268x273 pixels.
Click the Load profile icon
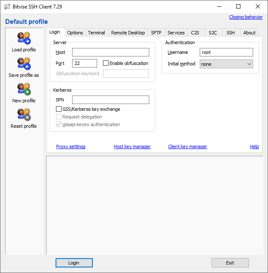(24, 38)
